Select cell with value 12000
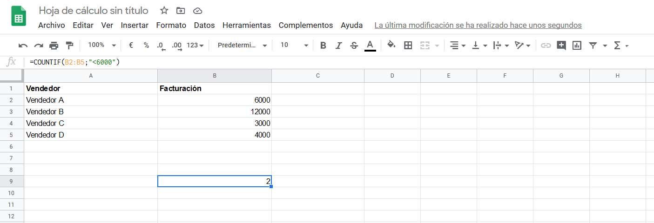The image size is (654, 223). click(x=215, y=111)
